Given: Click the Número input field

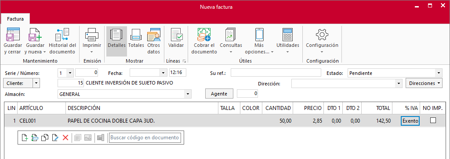Looking at the screenshot, I should coord(87,73).
